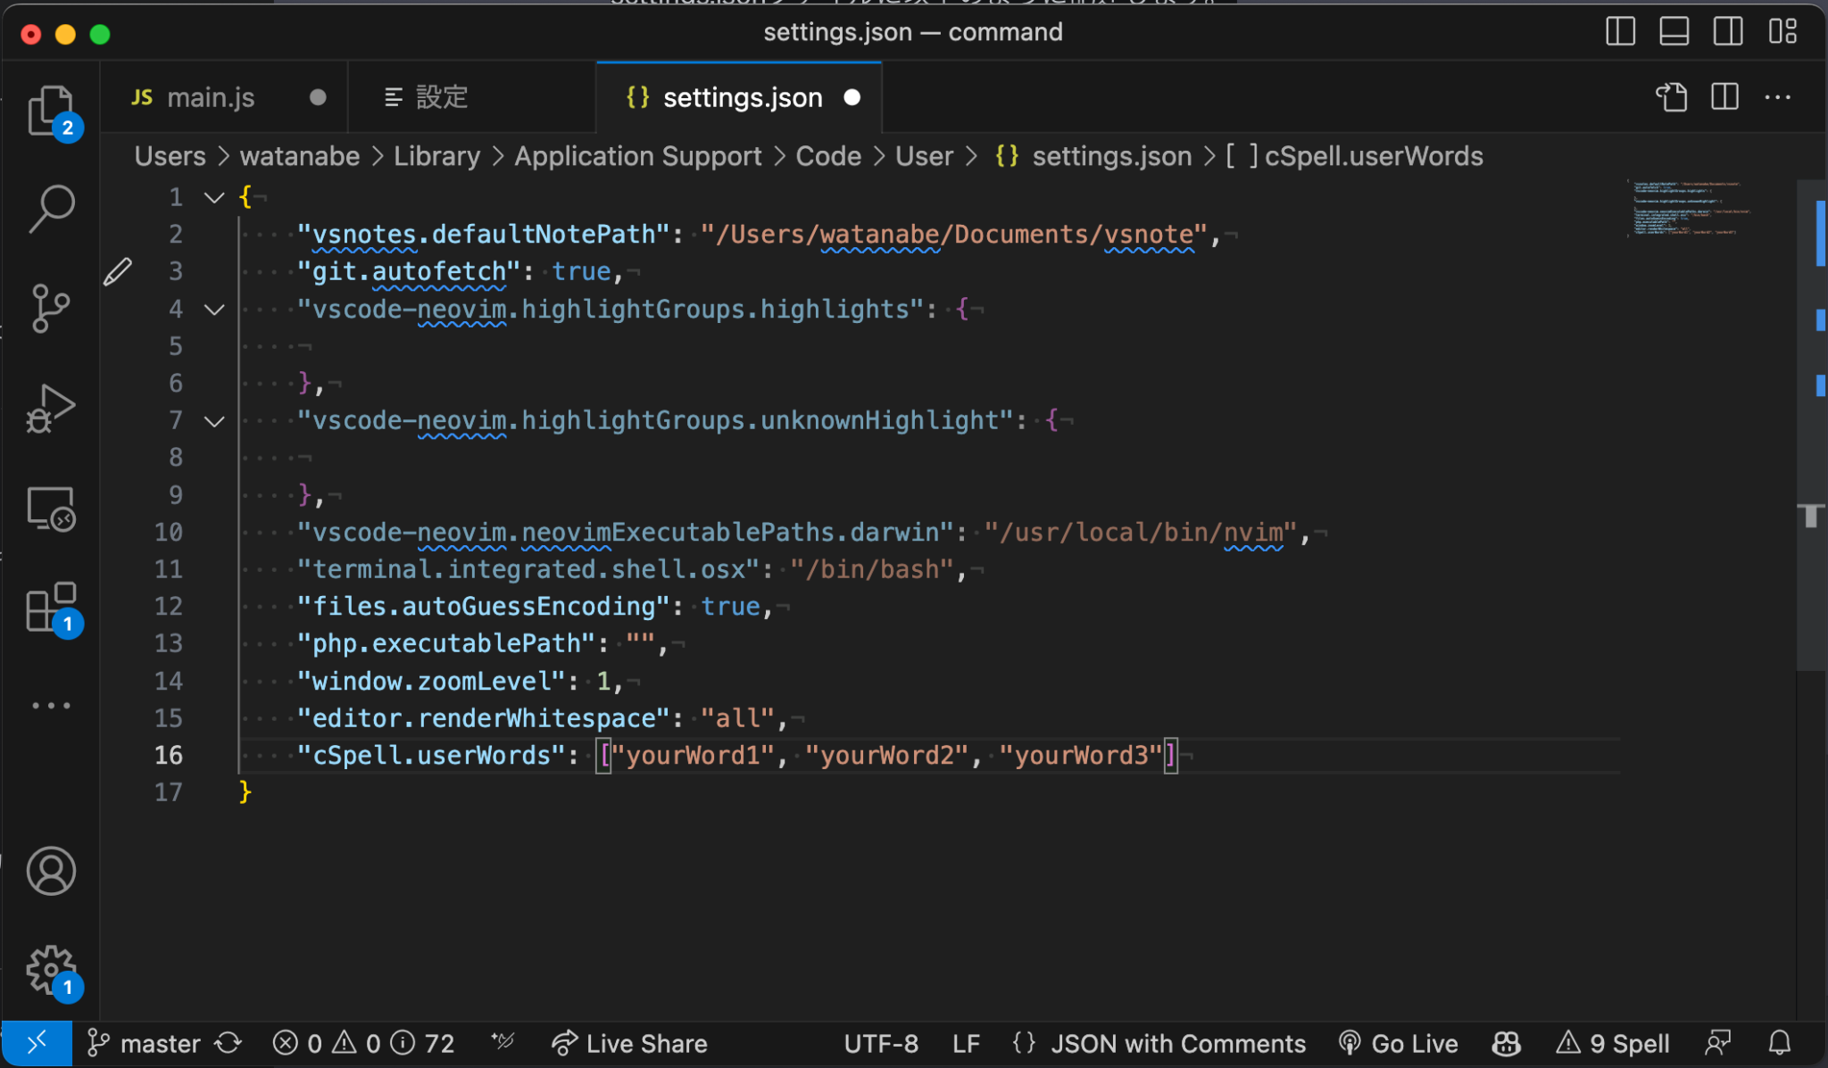Open the Explorer view

click(51, 111)
